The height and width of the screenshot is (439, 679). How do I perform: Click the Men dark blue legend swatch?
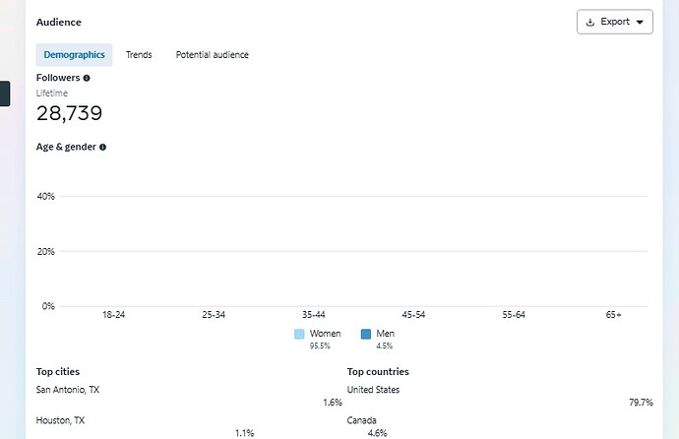[366, 335]
